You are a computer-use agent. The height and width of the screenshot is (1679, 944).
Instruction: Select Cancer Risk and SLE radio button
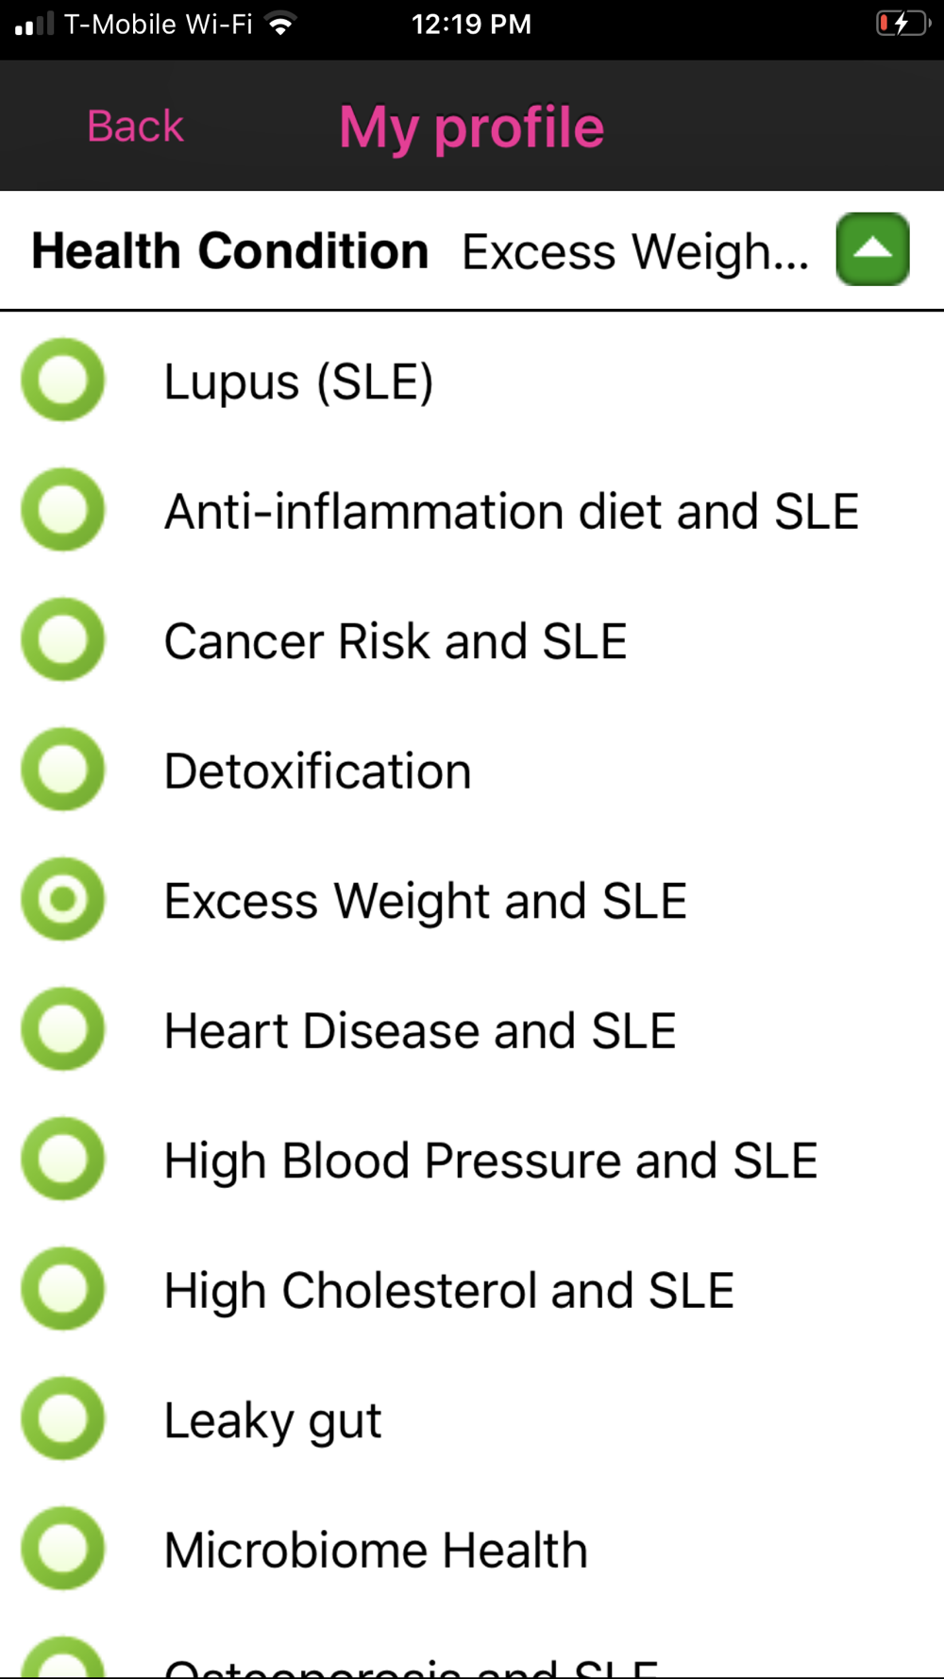pos(63,639)
